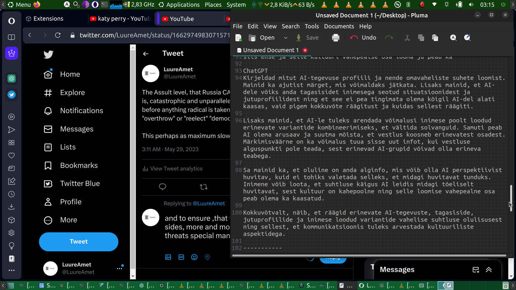Add a GIF to the reply
Viewport: 516px width, 290px height.
click(x=181, y=257)
